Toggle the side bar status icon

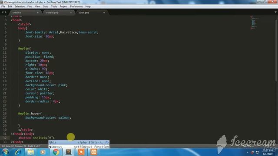click(x=3, y=146)
